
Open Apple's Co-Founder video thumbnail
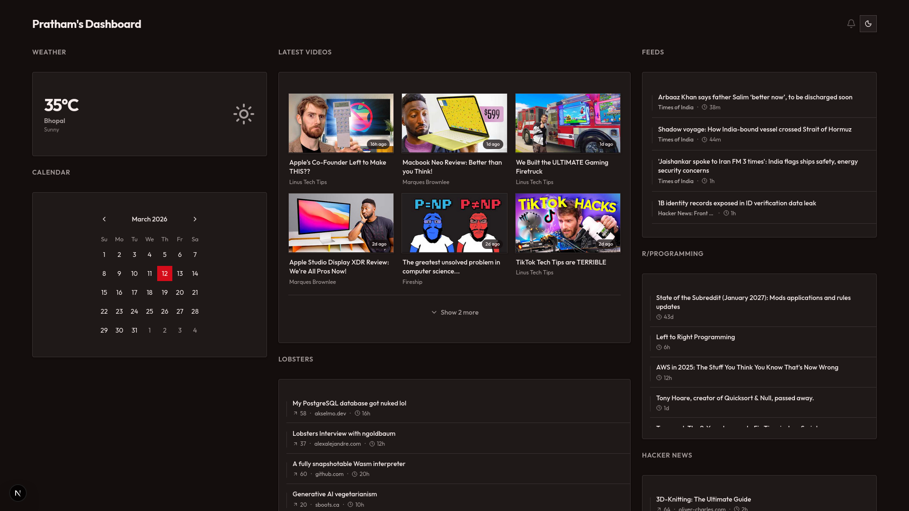(341, 123)
